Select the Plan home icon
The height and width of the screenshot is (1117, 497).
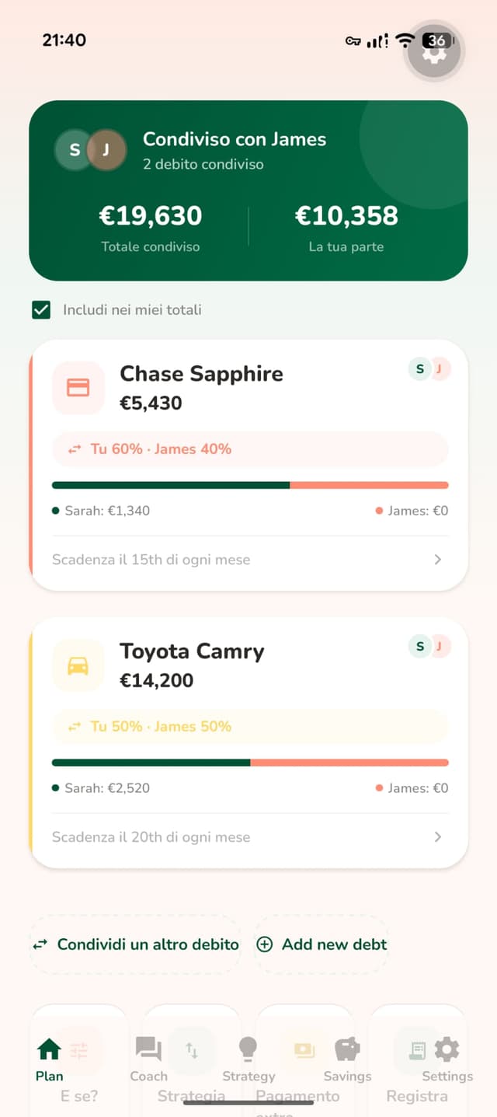pos(48,1047)
